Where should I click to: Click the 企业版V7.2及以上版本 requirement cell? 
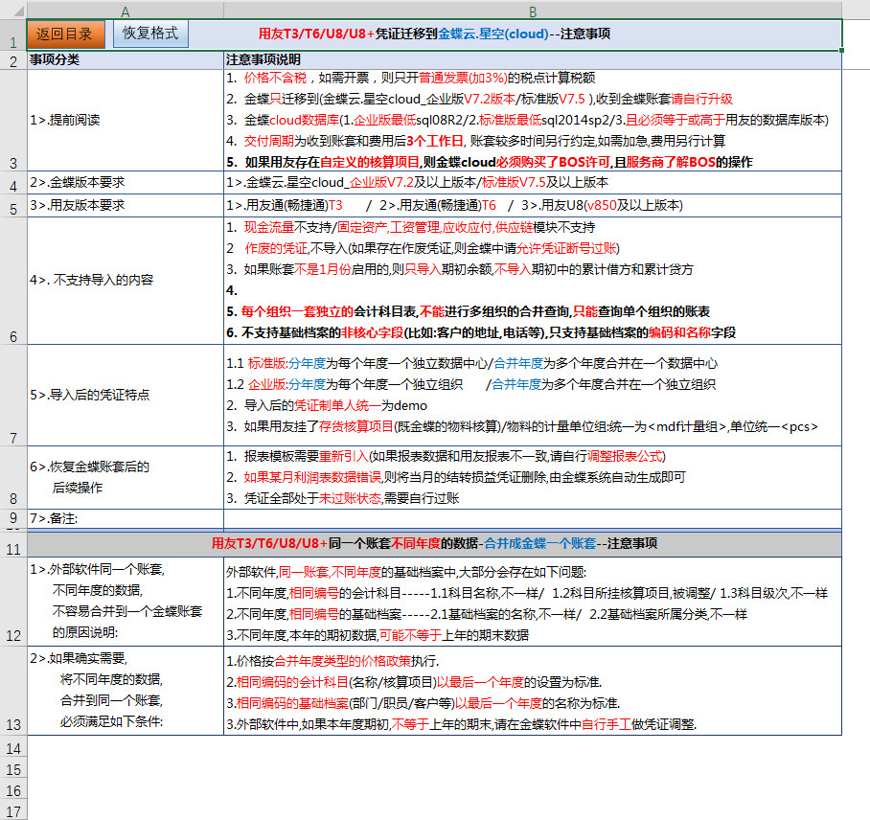(x=532, y=182)
